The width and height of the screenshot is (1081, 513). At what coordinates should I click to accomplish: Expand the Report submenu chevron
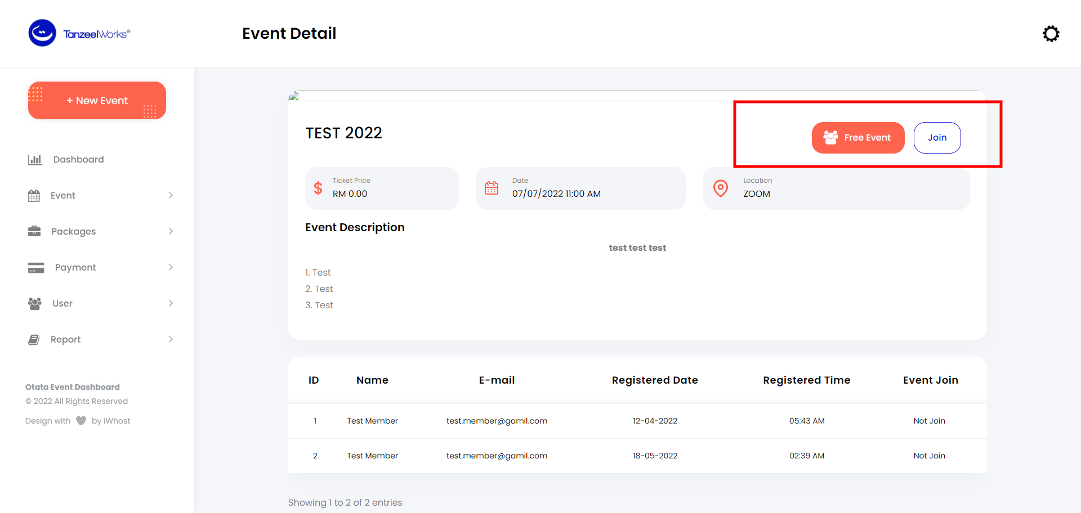click(171, 339)
